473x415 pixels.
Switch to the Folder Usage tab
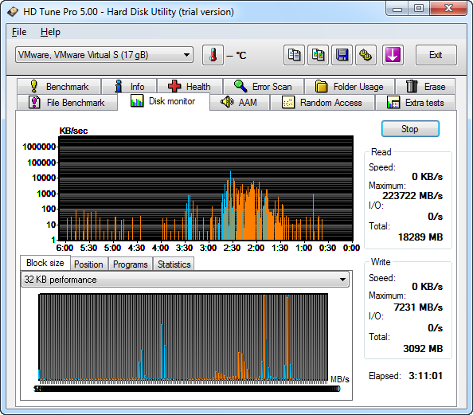pyautogui.click(x=350, y=87)
